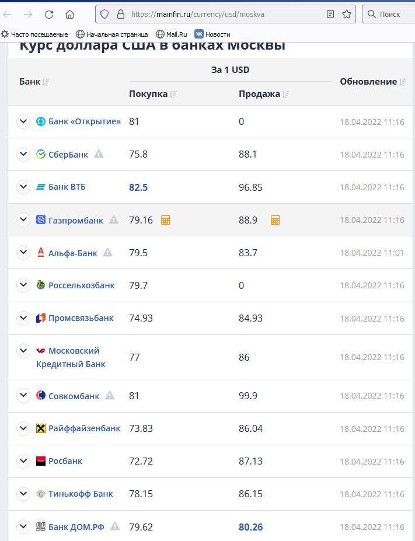Expand the Банк ВТБ row chevron

click(23, 187)
